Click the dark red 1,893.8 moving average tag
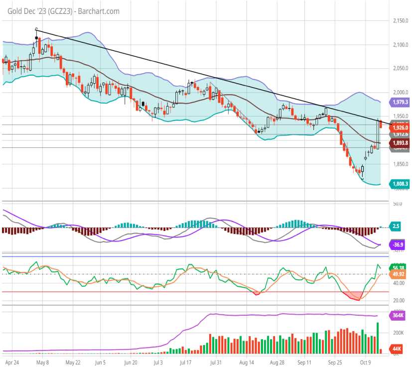 (x=400, y=142)
